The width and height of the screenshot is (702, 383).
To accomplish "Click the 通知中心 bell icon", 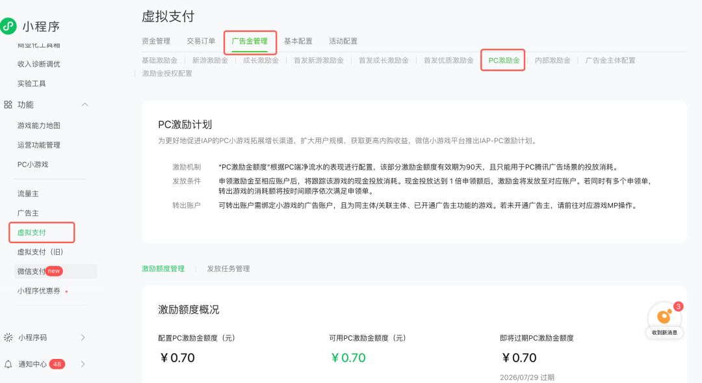I will coord(8,364).
